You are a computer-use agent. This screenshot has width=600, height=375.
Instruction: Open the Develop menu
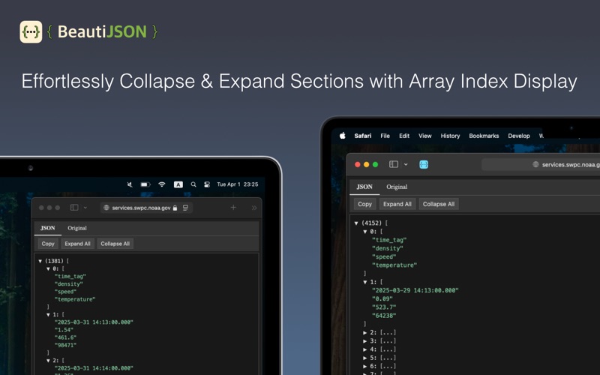click(519, 136)
